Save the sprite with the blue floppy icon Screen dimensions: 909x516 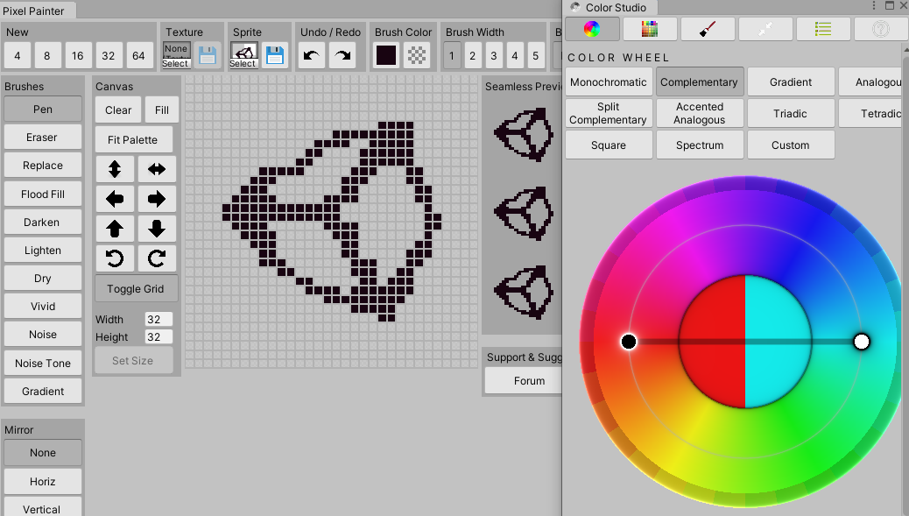tap(275, 56)
